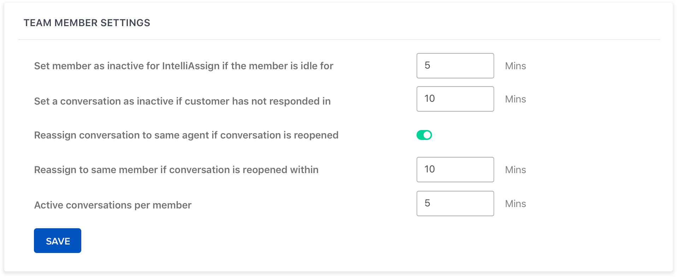Click Mins next to customer response field
The height and width of the screenshot is (277, 677).
[x=515, y=99]
